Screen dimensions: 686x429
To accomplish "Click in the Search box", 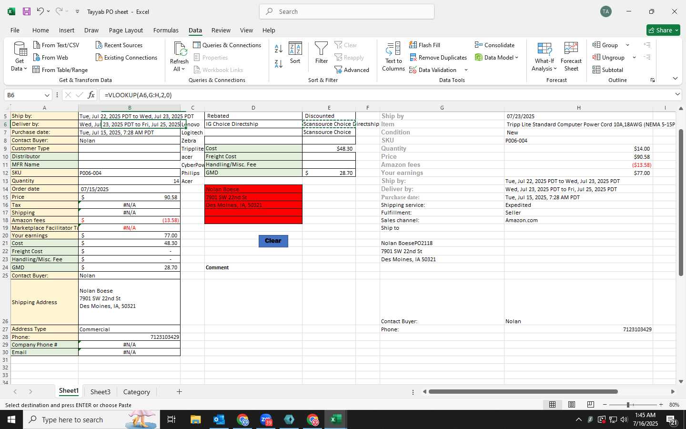I will (x=347, y=11).
